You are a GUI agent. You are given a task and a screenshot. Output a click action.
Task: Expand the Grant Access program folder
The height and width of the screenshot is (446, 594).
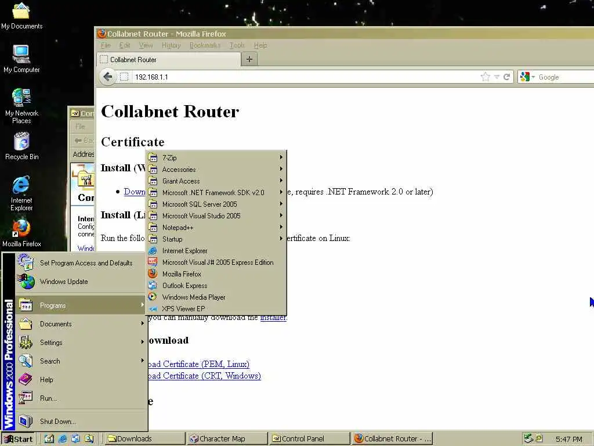pyautogui.click(x=216, y=181)
